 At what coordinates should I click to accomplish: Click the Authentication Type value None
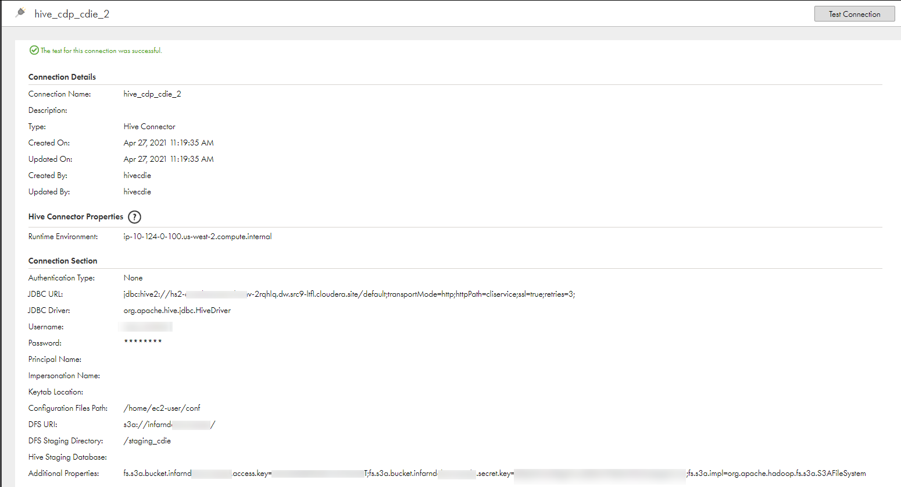(133, 278)
